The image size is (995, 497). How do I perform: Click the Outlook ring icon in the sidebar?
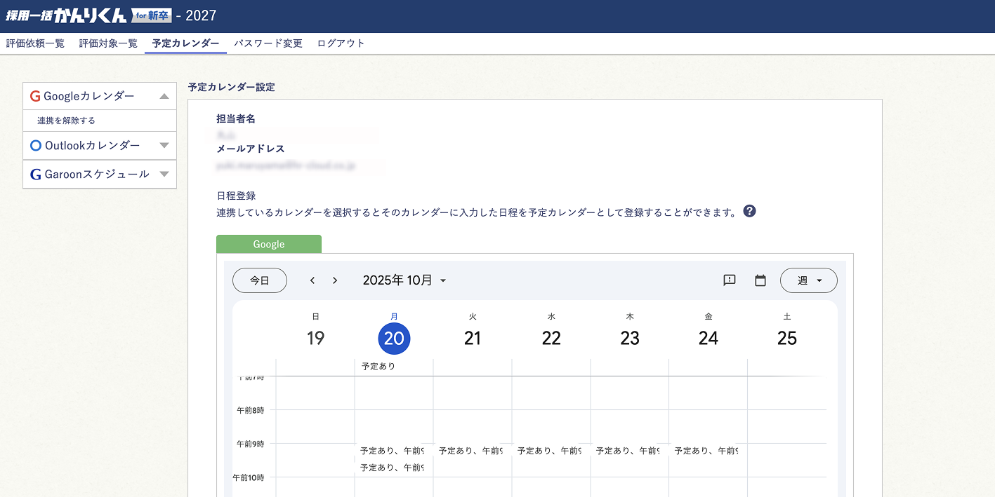[36, 145]
